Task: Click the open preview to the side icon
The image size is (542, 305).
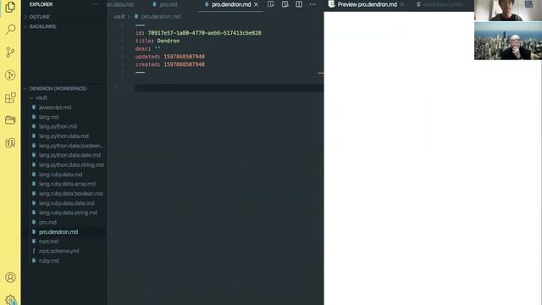Action: pyautogui.click(x=271, y=4)
